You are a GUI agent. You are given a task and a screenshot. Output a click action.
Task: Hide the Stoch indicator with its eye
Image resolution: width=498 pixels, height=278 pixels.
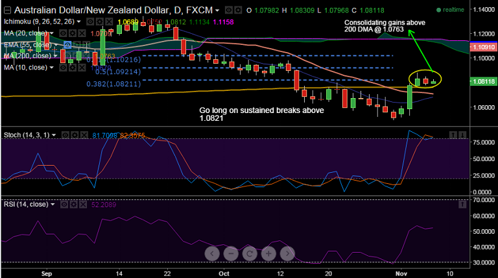[65, 135]
